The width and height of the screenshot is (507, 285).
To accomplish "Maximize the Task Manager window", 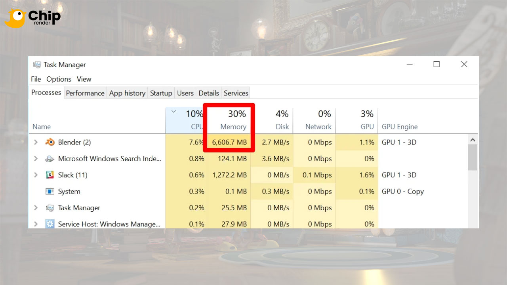I will click(x=436, y=64).
